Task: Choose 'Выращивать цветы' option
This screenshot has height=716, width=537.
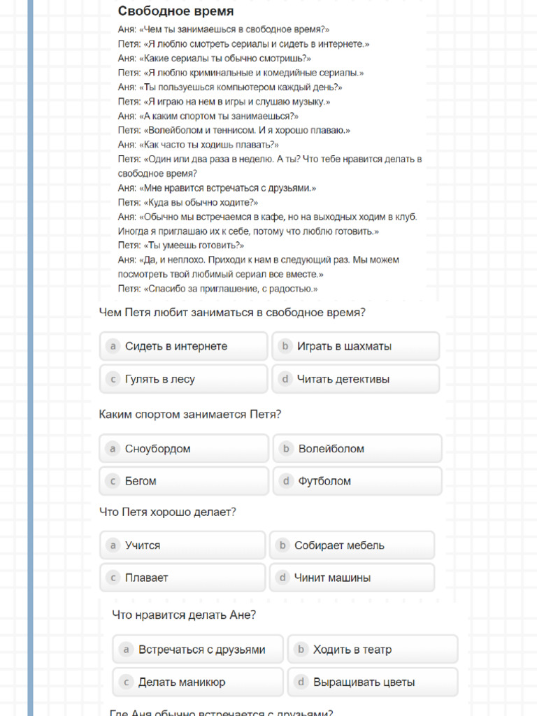Action: (x=372, y=682)
